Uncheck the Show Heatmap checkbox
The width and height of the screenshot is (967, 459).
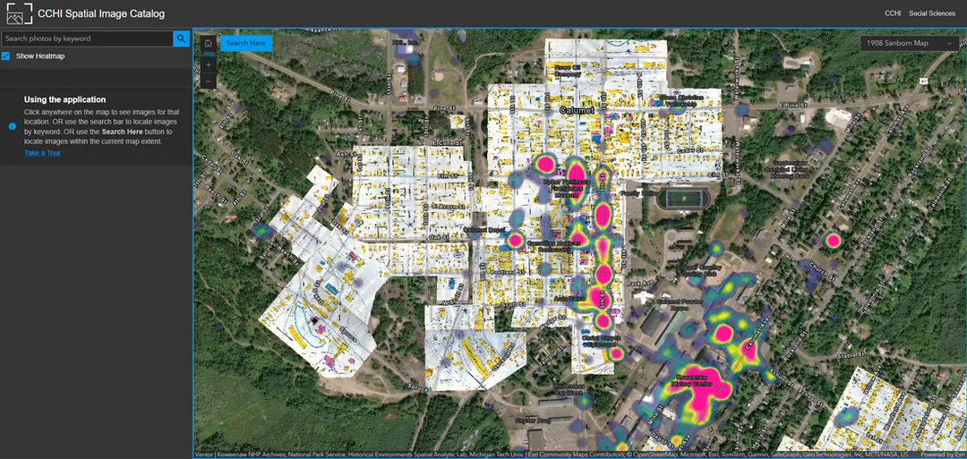[x=5, y=56]
